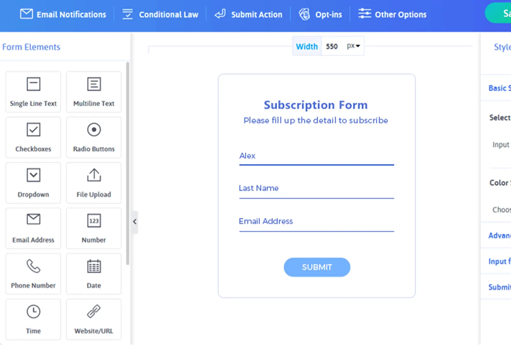Image resolution: width=511 pixels, height=345 pixels.
Task: Add Radio Buttons to the form
Action: [94, 137]
